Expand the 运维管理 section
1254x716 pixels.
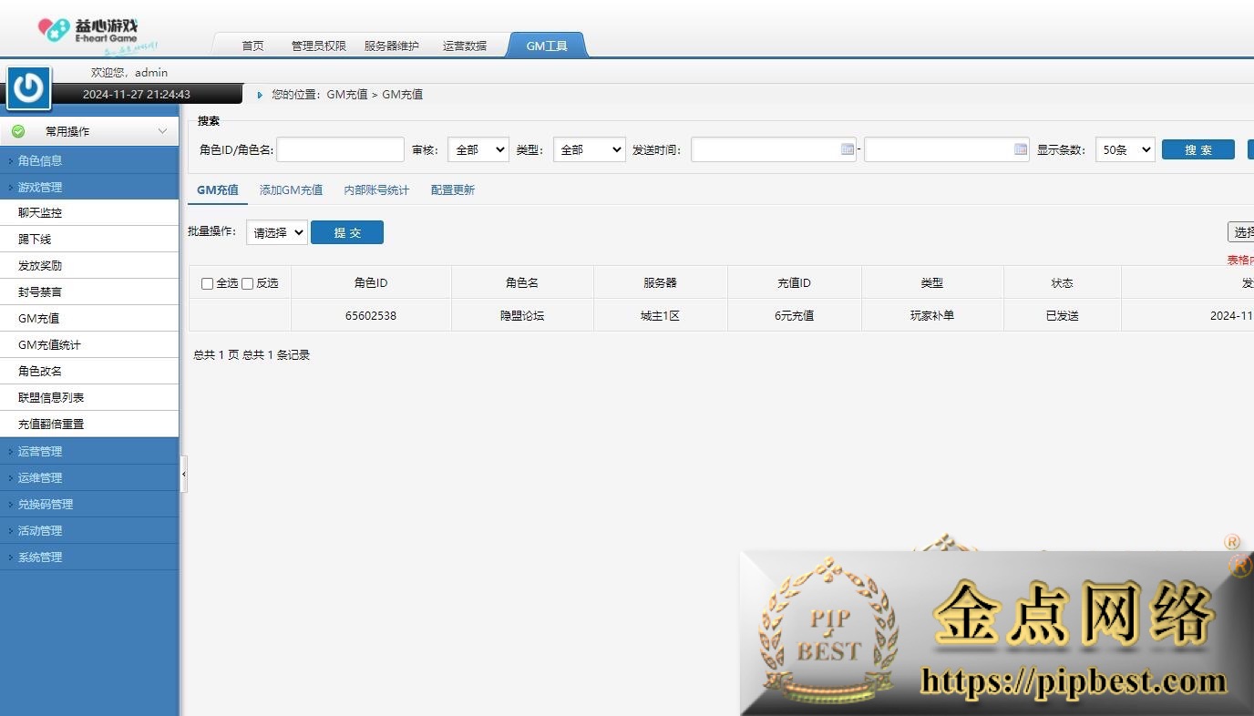89,477
